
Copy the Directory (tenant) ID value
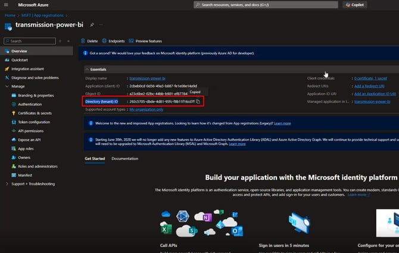pos(198,101)
